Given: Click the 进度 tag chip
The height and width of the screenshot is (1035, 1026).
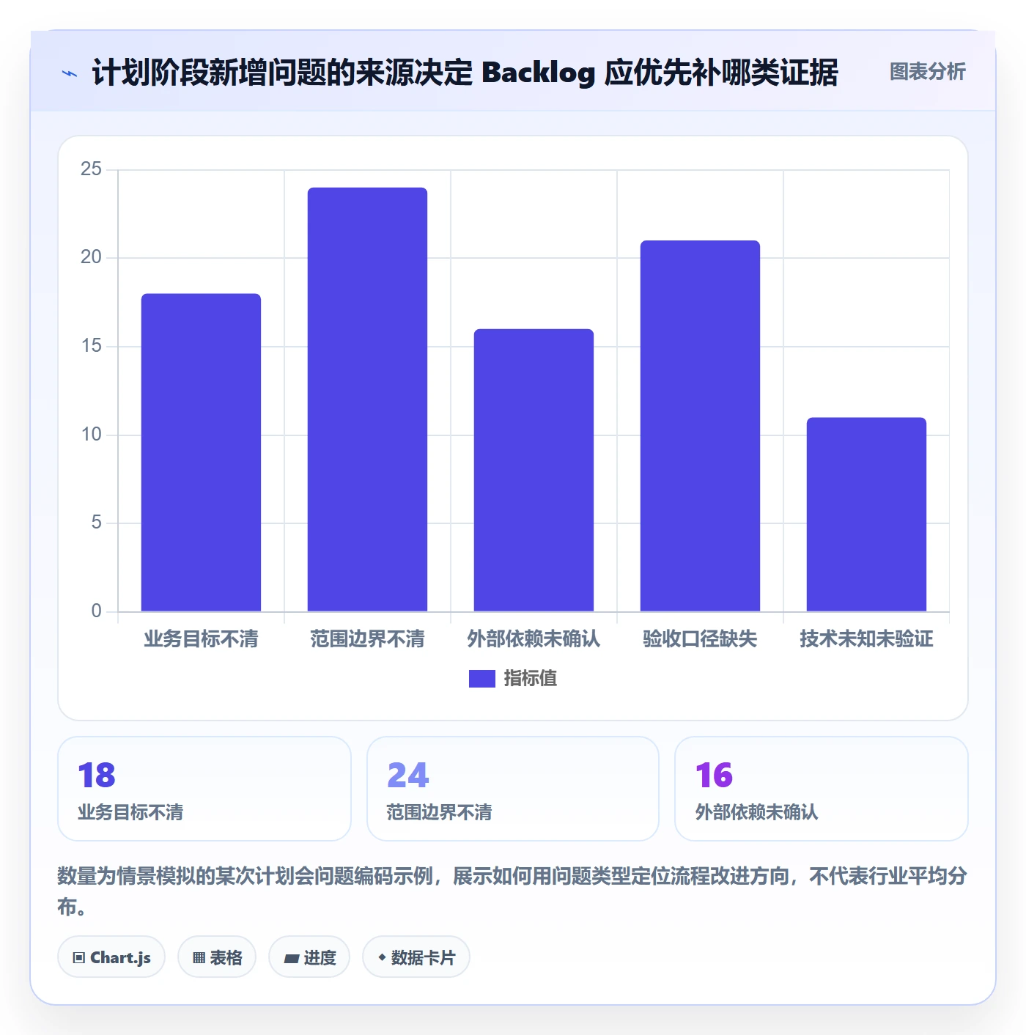Looking at the screenshot, I should (309, 957).
